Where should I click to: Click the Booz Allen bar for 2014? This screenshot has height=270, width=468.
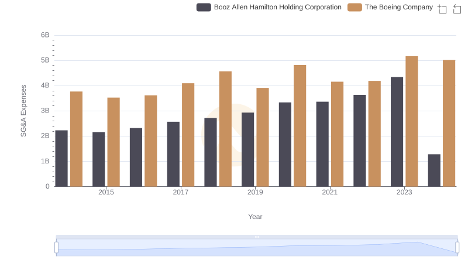click(61, 158)
